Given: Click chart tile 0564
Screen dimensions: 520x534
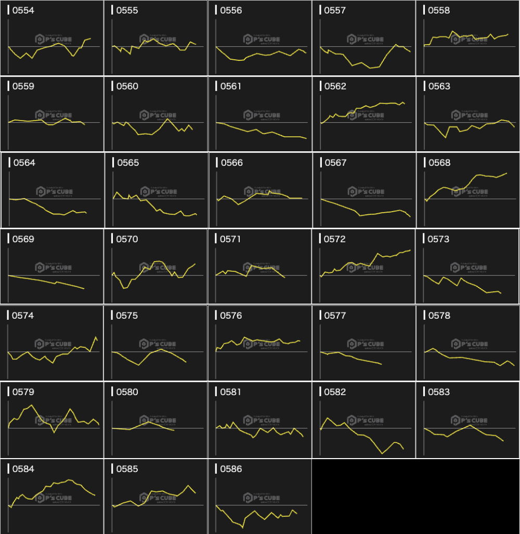Looking at the screenshot, I should (x=52, y=191).
